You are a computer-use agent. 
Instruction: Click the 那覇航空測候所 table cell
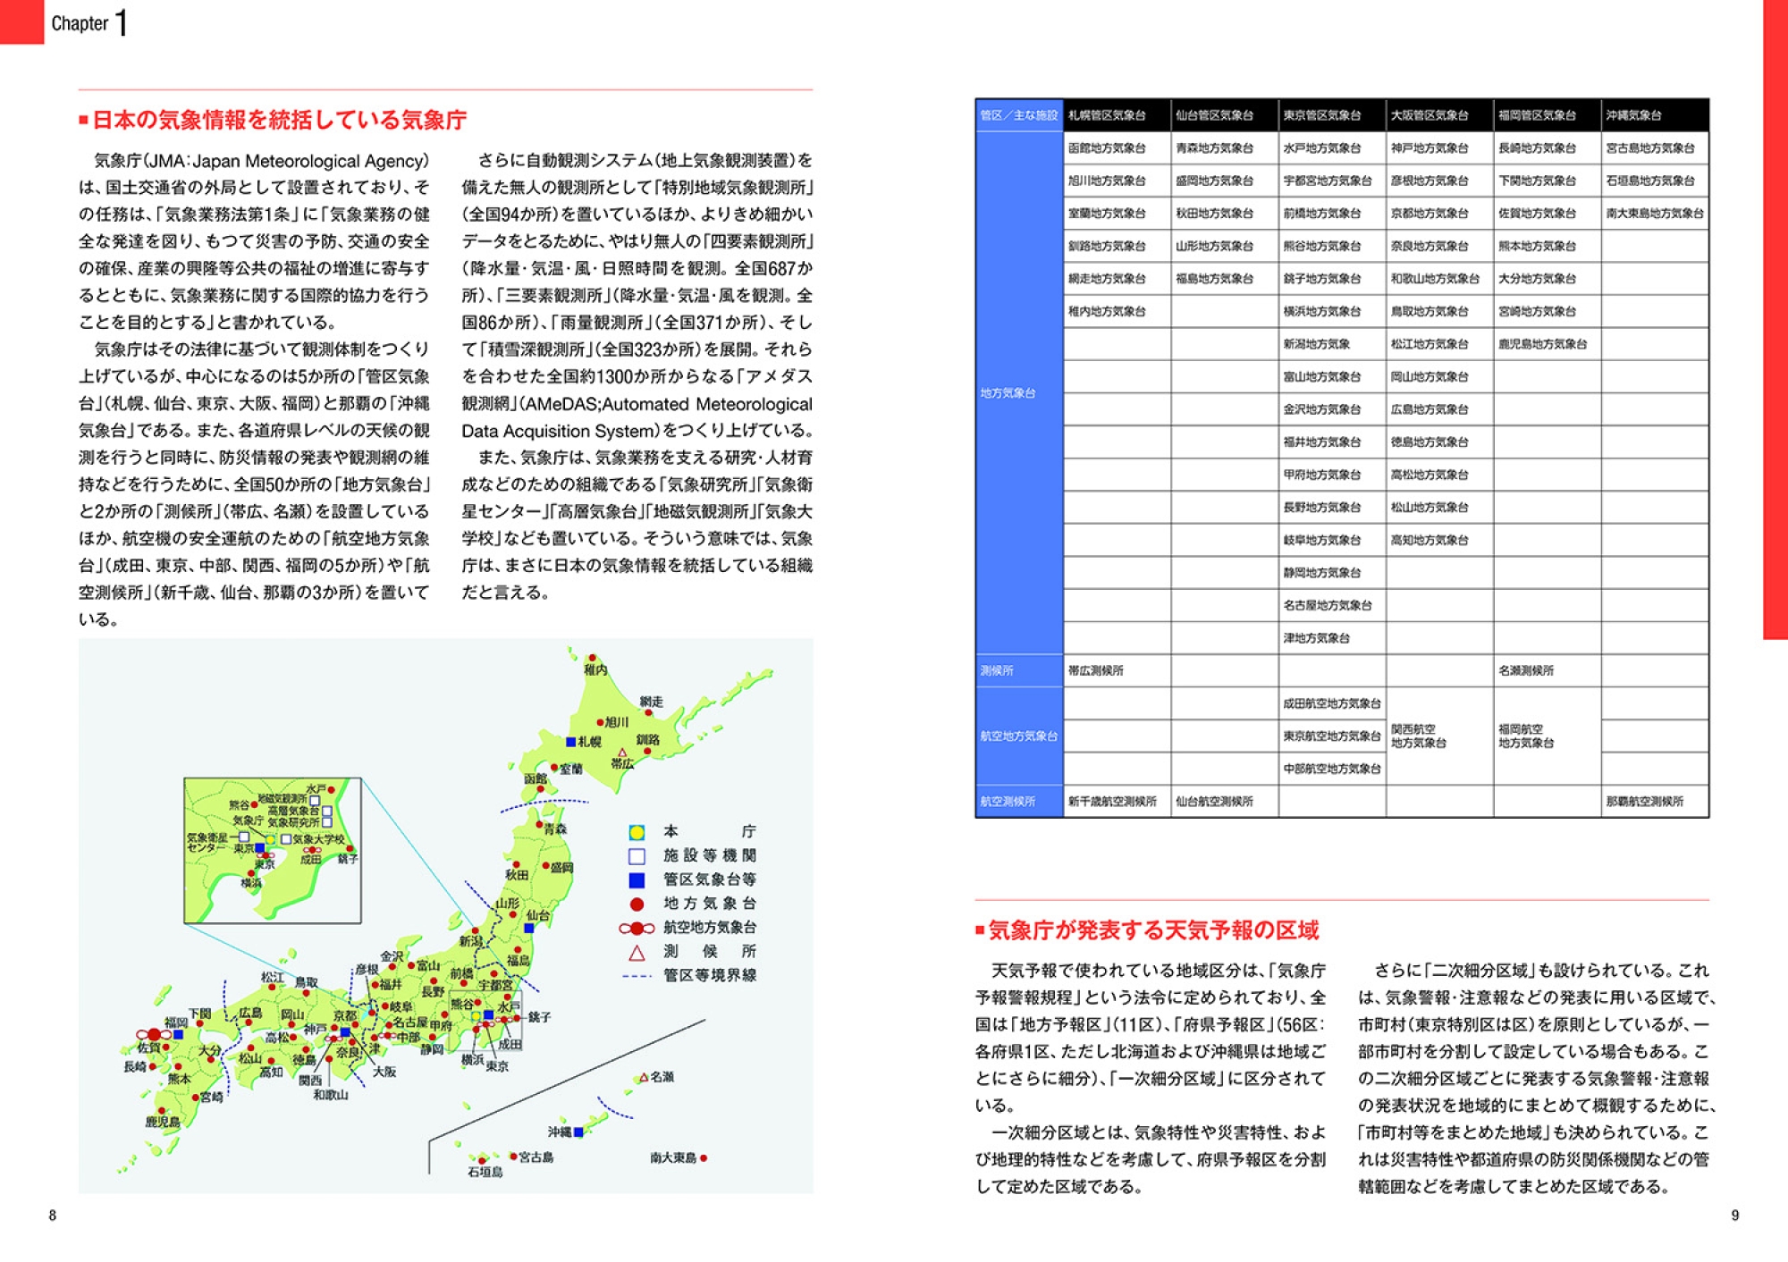tap(1655, 802)
